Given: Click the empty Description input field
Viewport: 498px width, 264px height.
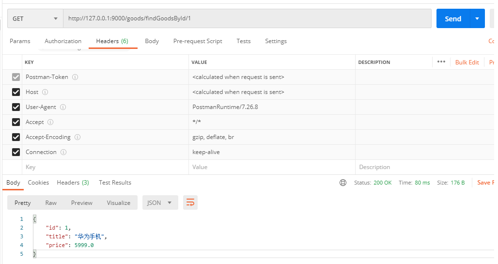Looking at the screenshot, I should (425, 167).
